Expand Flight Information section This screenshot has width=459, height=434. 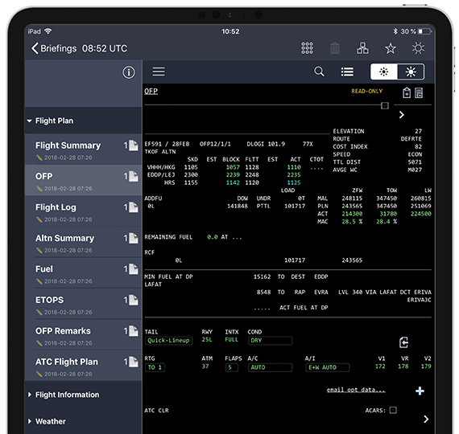tap(84, 395)
